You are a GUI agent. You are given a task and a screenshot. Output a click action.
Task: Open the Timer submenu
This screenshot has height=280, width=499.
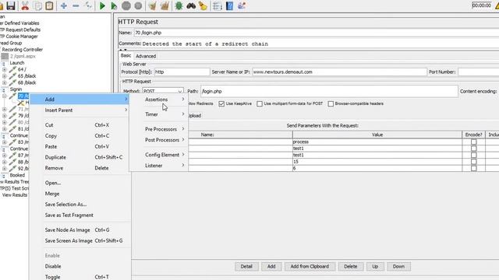click(x=158, y=114)
